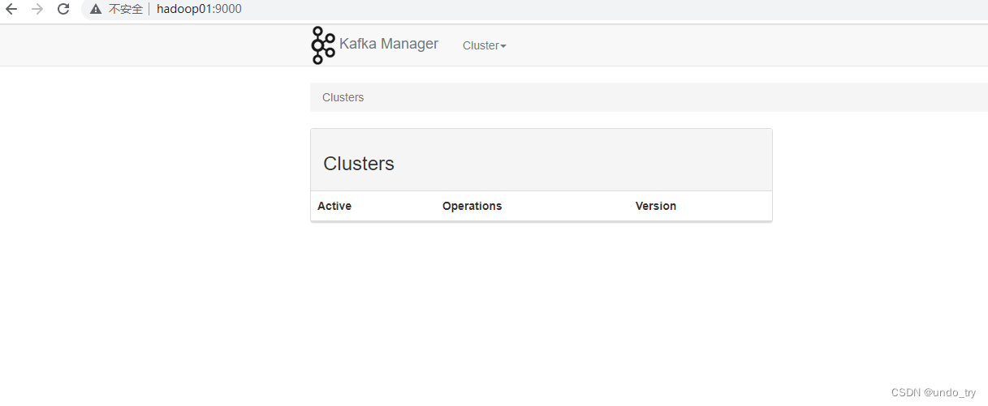Go back with the browser back arrow
The image size is (988, 406).
point(11,10)
